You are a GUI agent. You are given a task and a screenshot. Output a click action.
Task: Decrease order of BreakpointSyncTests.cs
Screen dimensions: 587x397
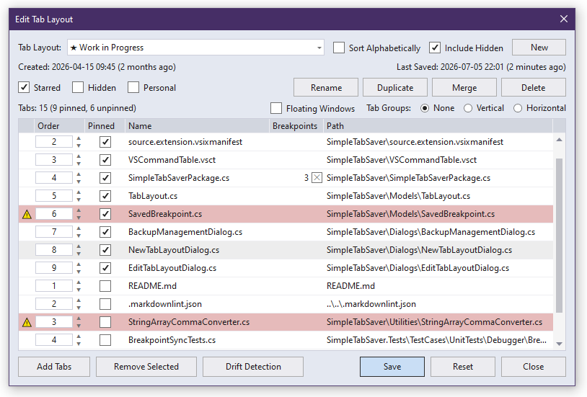(79, 344)
